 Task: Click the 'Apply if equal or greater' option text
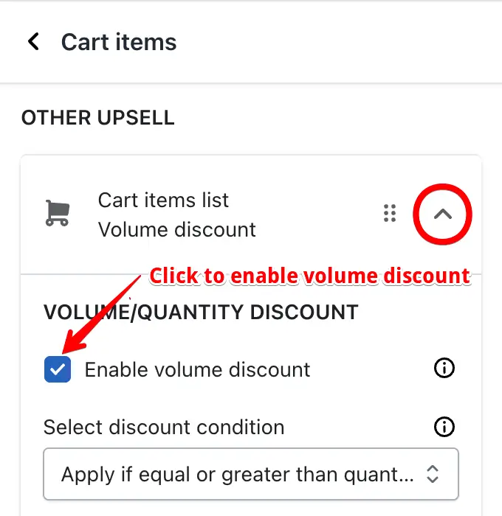tap(237, 474)
